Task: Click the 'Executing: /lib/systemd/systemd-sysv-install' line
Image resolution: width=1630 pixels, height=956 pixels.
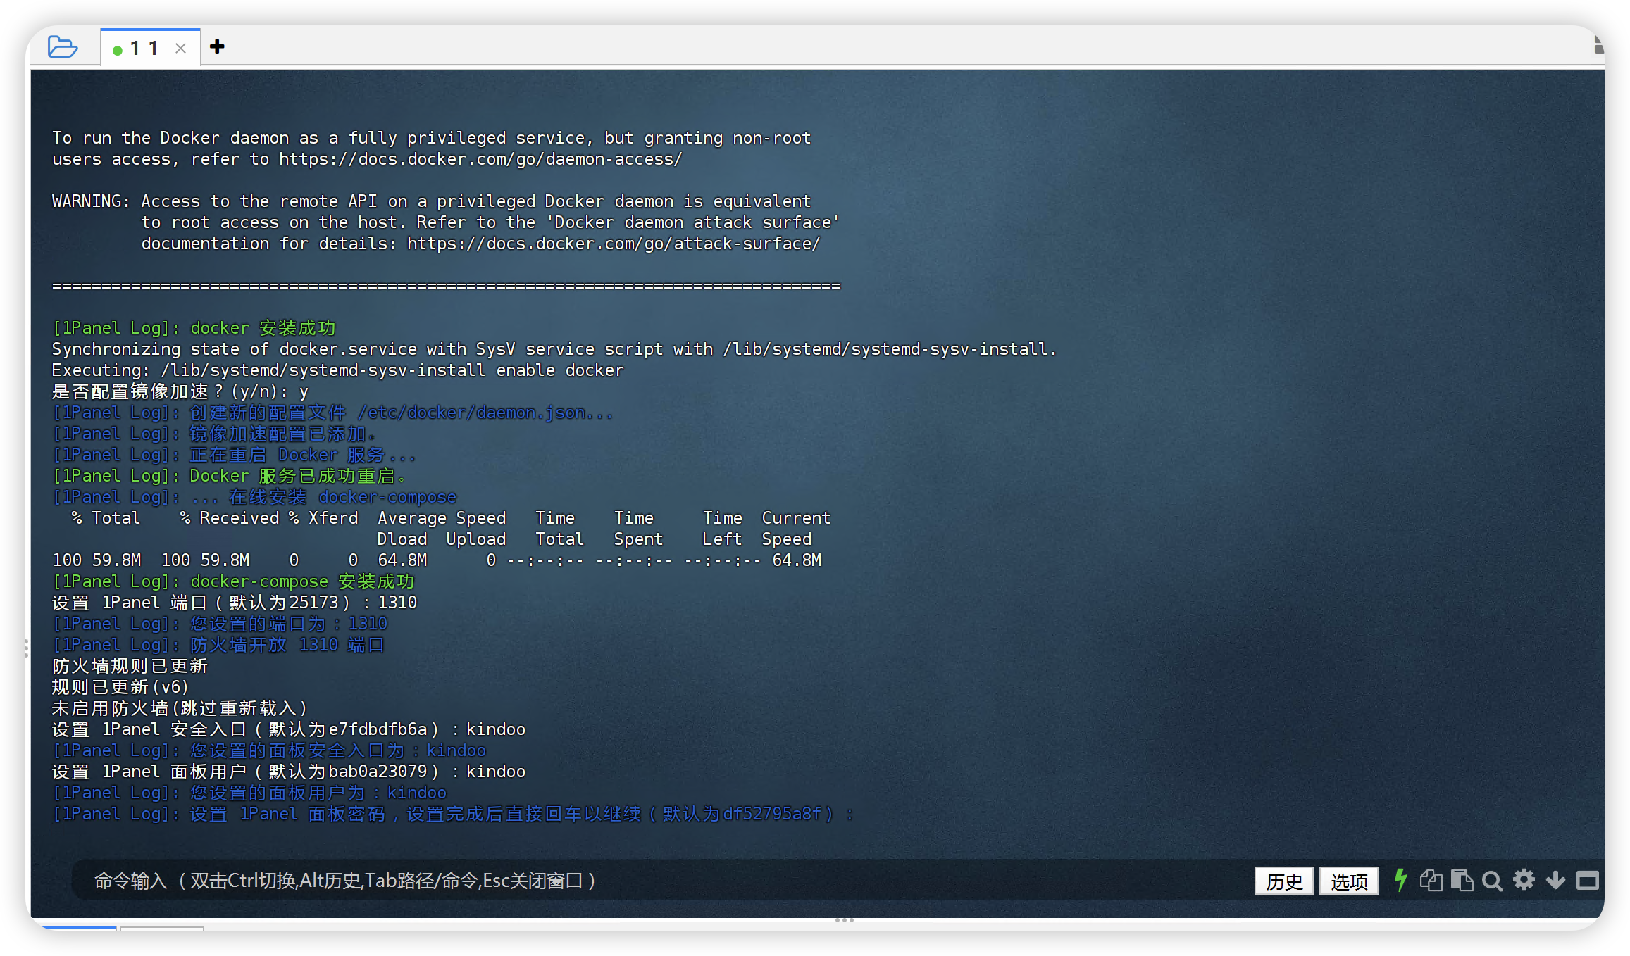Action: pyautogui.click(x=338, y=370)
